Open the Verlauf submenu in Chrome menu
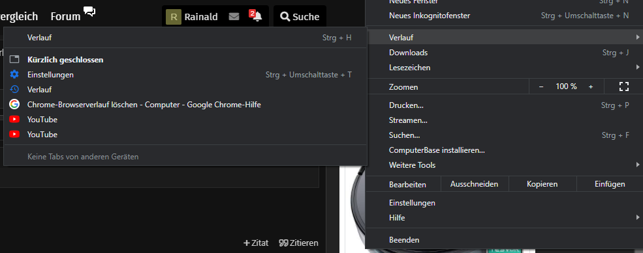The image size is (643, 253). pos(504,37)
